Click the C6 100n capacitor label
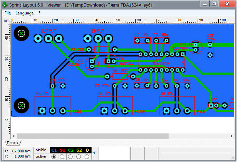The width and height of the screenshot is (237, 162). pos(182,80)
